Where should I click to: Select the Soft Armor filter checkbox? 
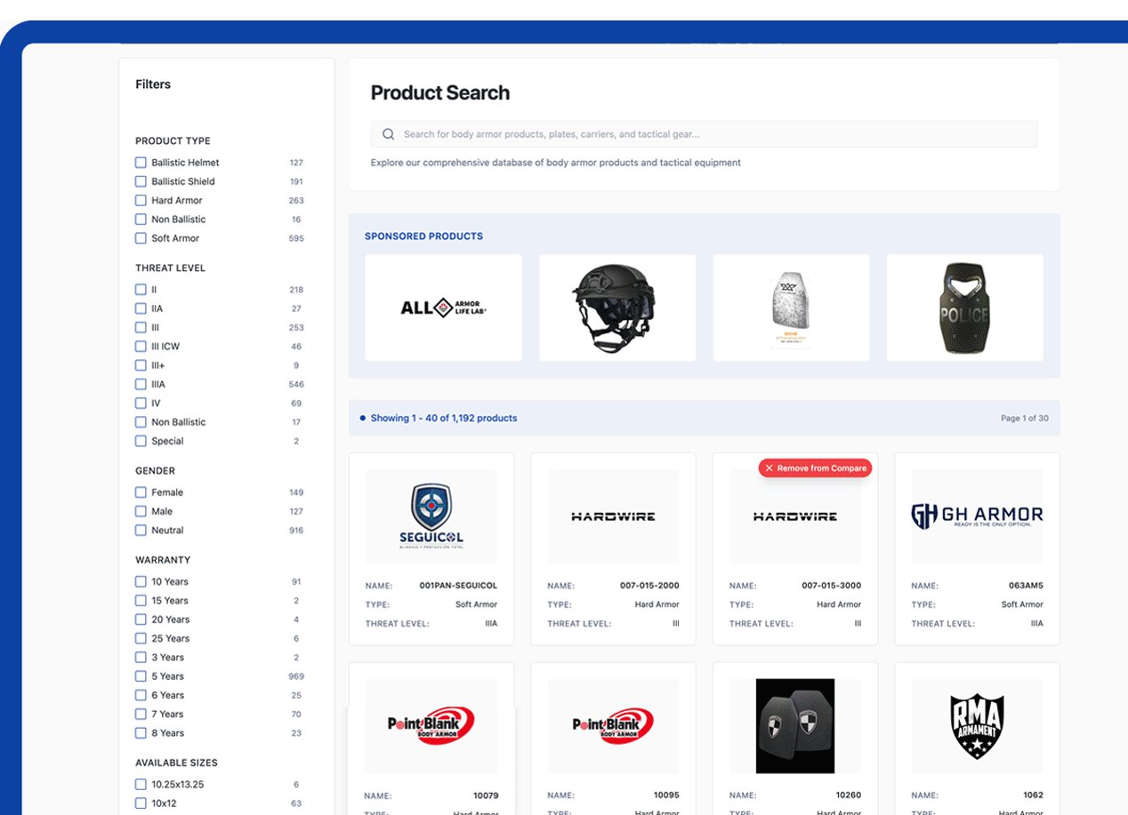click(141, 238)
